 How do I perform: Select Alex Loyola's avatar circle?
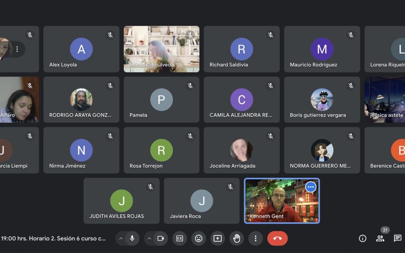[81, 49]
